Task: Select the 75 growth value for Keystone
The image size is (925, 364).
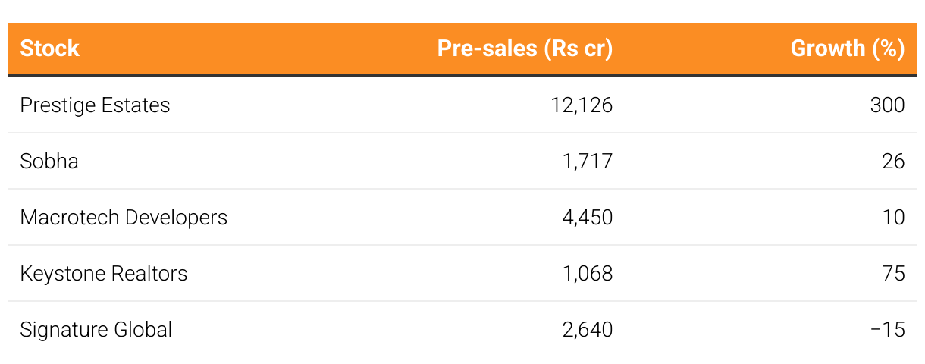Action: pyautogui.click(x=894, y=273)
